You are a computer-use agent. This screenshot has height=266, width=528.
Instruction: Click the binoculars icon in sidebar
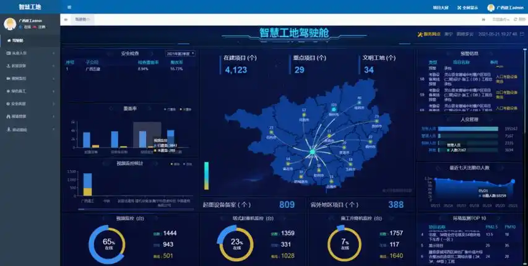pyautogui.click(x=9, y=116)
